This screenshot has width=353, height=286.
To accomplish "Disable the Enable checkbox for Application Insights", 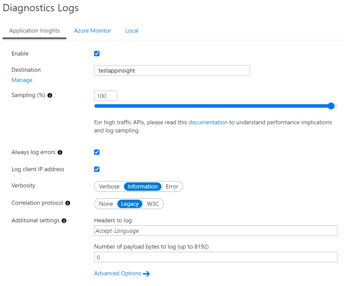I will click(x=97, y=53).
